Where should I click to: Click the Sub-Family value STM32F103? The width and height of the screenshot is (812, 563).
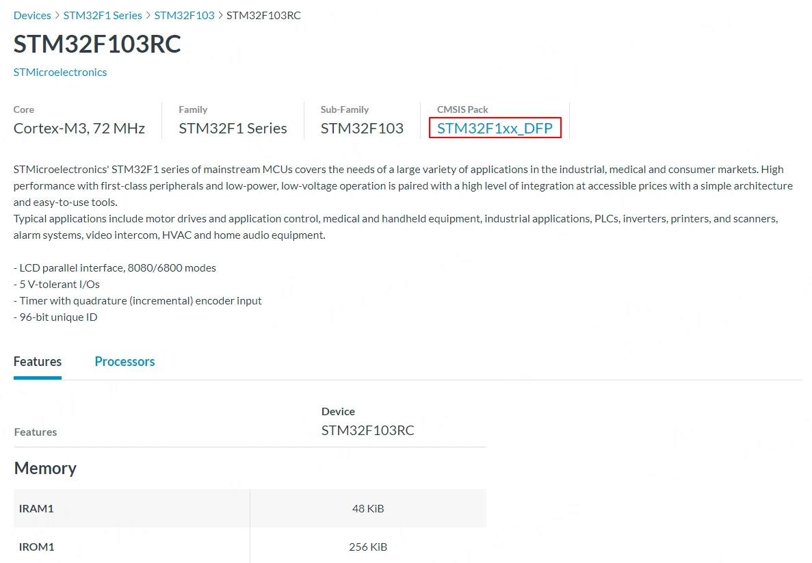click(362, 128)
